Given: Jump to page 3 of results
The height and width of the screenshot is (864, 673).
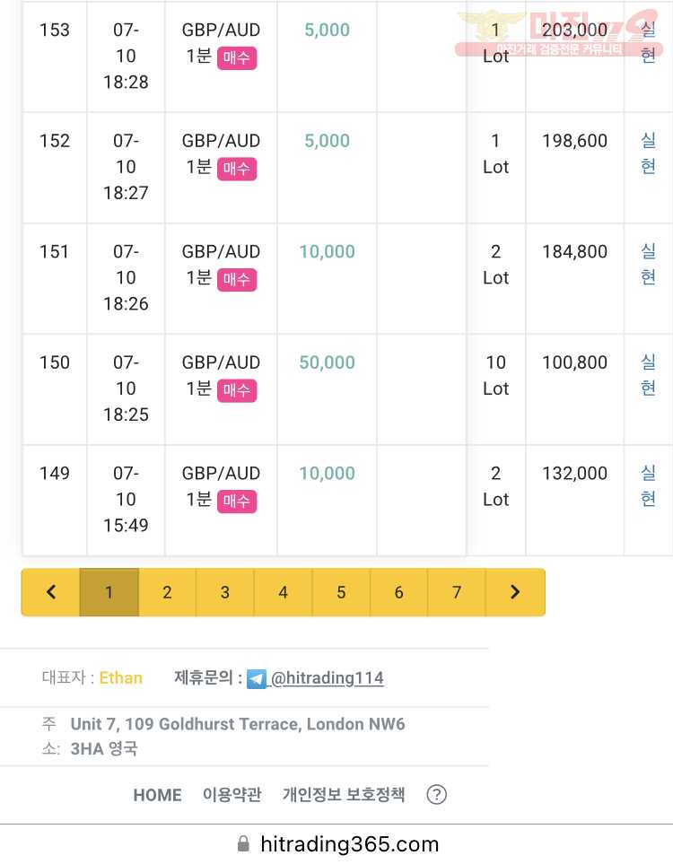Looking at the screenshot, I should (225, 592).
